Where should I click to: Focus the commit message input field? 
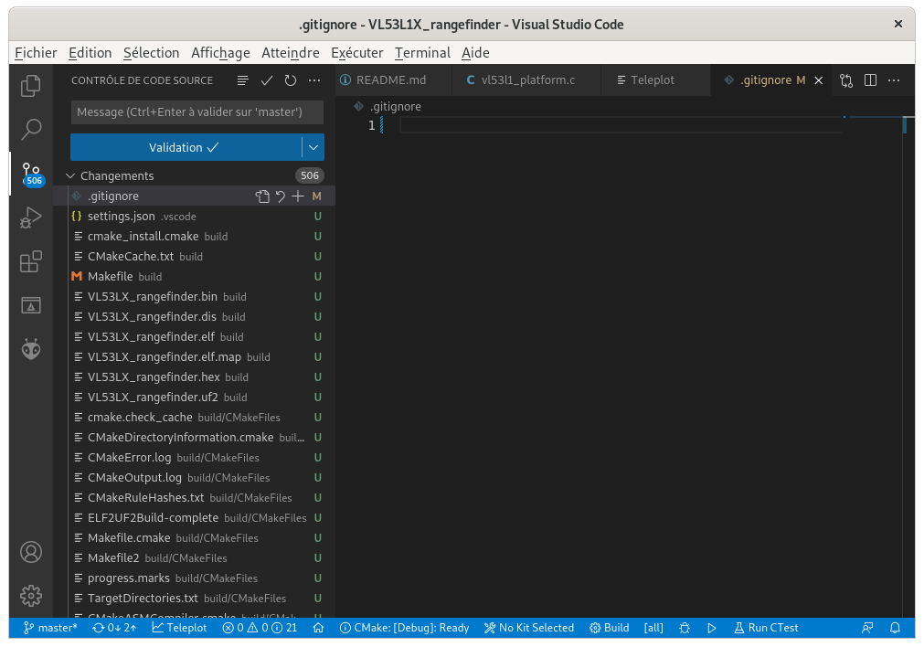pos(196,112)
